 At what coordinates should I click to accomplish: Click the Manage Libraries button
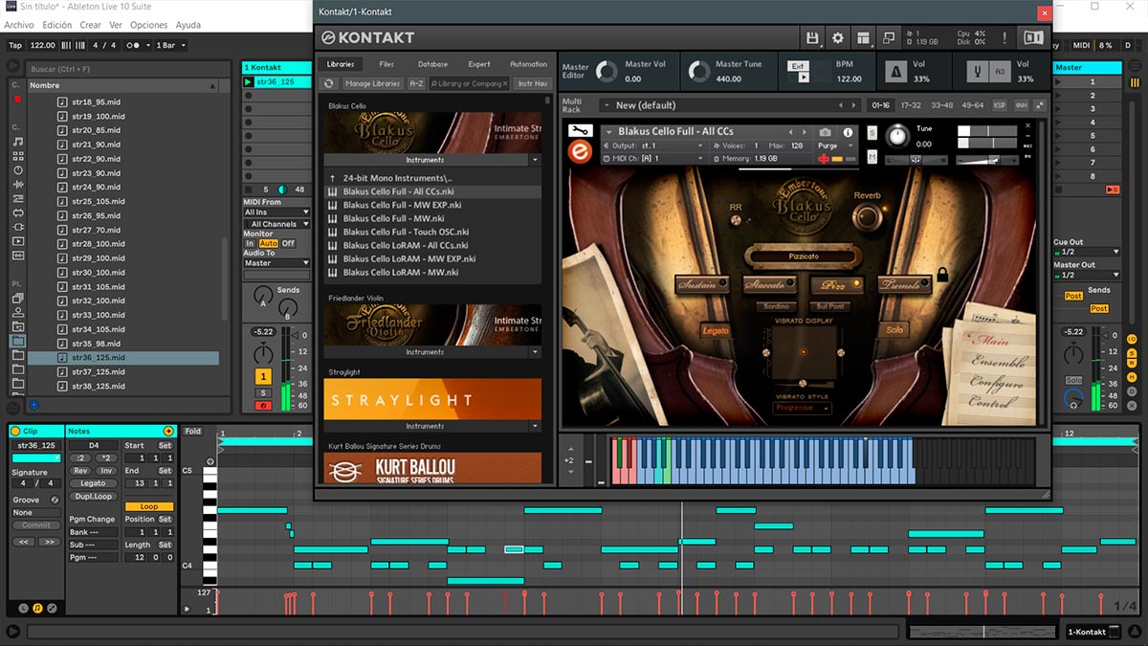372,84
